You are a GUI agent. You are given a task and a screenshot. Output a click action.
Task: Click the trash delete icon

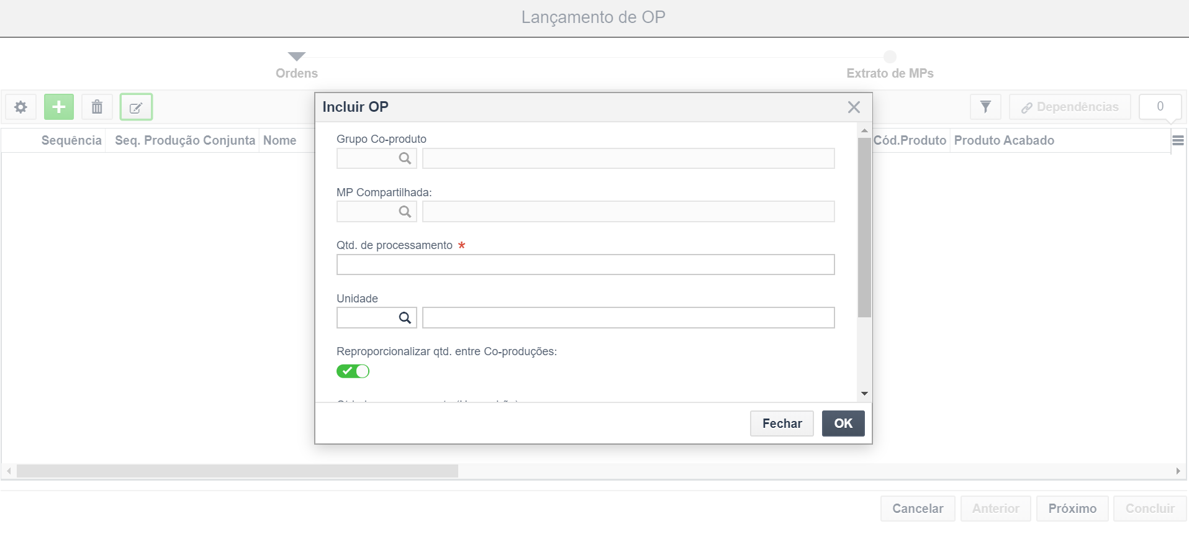97,107
